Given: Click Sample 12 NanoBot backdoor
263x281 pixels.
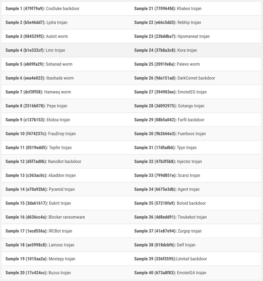Looking at the screenshot, I should pos(43,162).
